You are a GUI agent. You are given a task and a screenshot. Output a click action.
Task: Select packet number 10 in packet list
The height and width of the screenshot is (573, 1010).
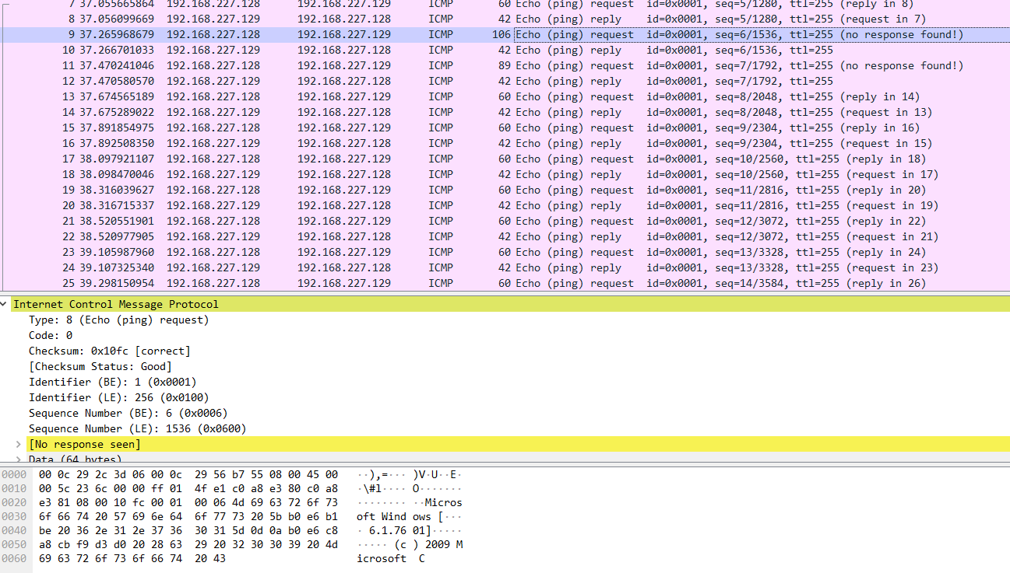(x=505, y=50)
